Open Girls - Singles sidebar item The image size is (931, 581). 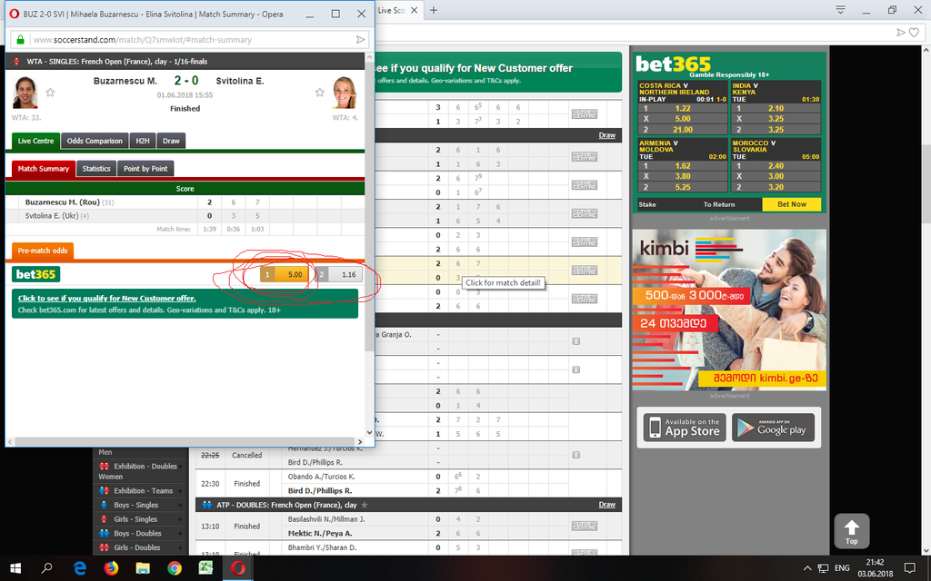pos(135,519)
